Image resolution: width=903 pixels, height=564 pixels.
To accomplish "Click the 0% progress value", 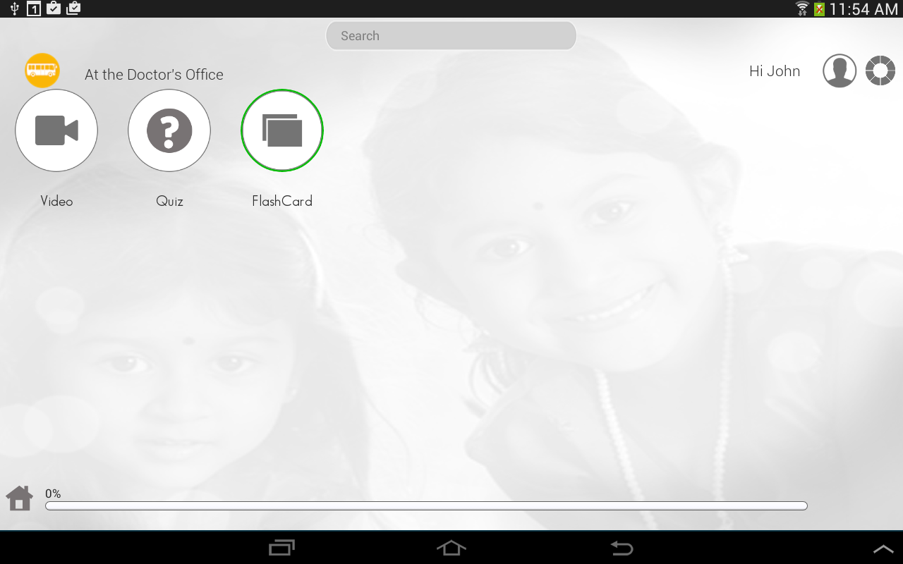I will [x=53, y=493].
